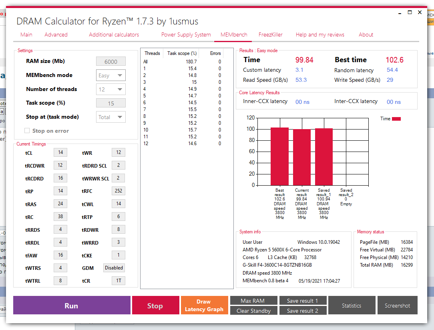
Task: Click the GDM Disabled box
Action: [x=114, y=268]
